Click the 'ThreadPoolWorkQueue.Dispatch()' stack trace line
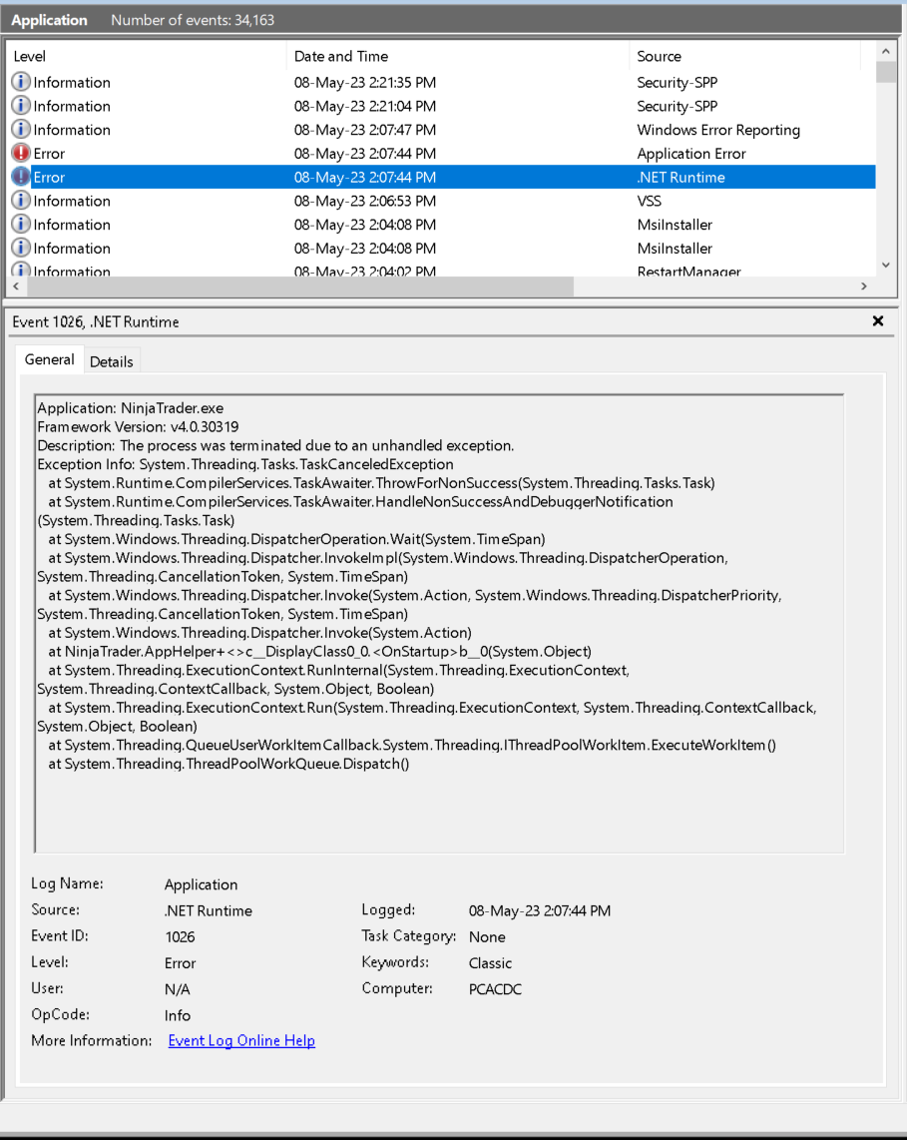 coord(228,764)
